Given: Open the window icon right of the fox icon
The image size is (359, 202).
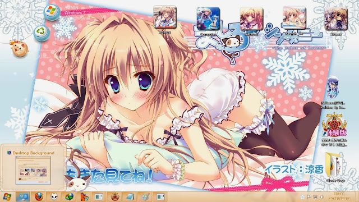Looking at the screenshot, I should click(x=99, y=197).
